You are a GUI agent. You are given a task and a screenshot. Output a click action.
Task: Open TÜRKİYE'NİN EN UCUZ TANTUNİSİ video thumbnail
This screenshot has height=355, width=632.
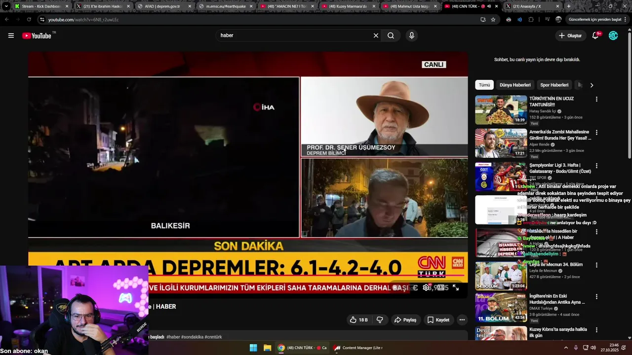coord(501,110)
